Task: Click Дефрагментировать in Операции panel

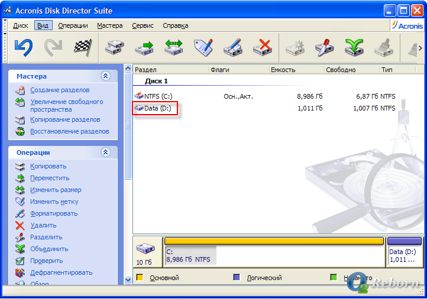Action: point(62,272)
